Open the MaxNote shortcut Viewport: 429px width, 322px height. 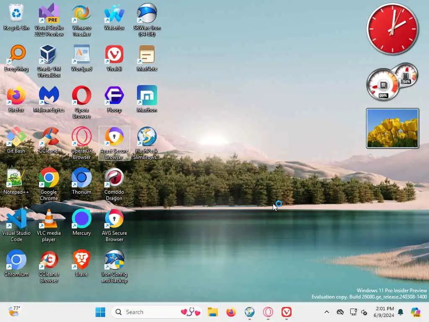147,58
